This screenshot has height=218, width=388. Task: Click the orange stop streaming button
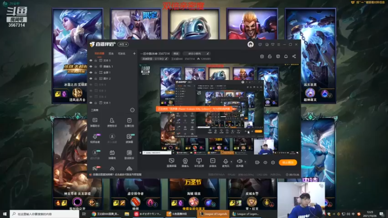coord(288,162)
